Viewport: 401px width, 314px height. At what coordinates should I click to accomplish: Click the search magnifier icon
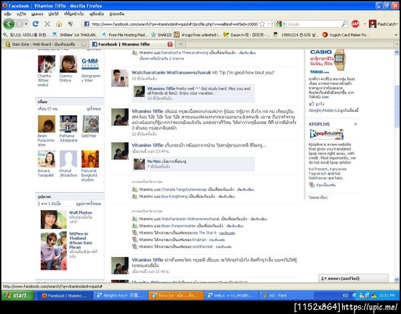point(344,24)
